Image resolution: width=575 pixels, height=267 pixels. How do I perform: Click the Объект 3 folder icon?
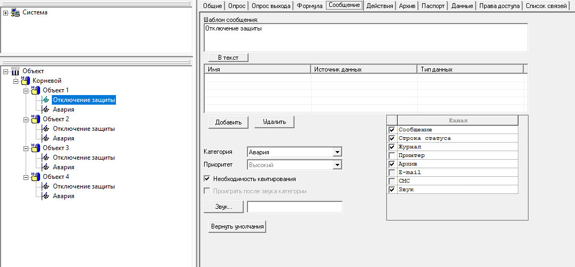pos(36,148)
